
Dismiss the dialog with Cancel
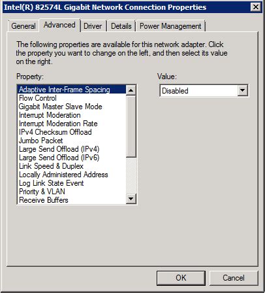pyautogui.click(x=234, y=278)
